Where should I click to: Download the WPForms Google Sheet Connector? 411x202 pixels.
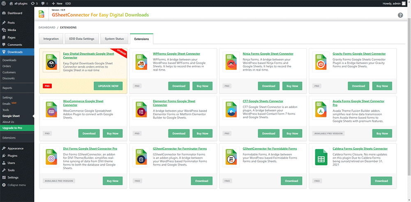click(x=179, y=86)
